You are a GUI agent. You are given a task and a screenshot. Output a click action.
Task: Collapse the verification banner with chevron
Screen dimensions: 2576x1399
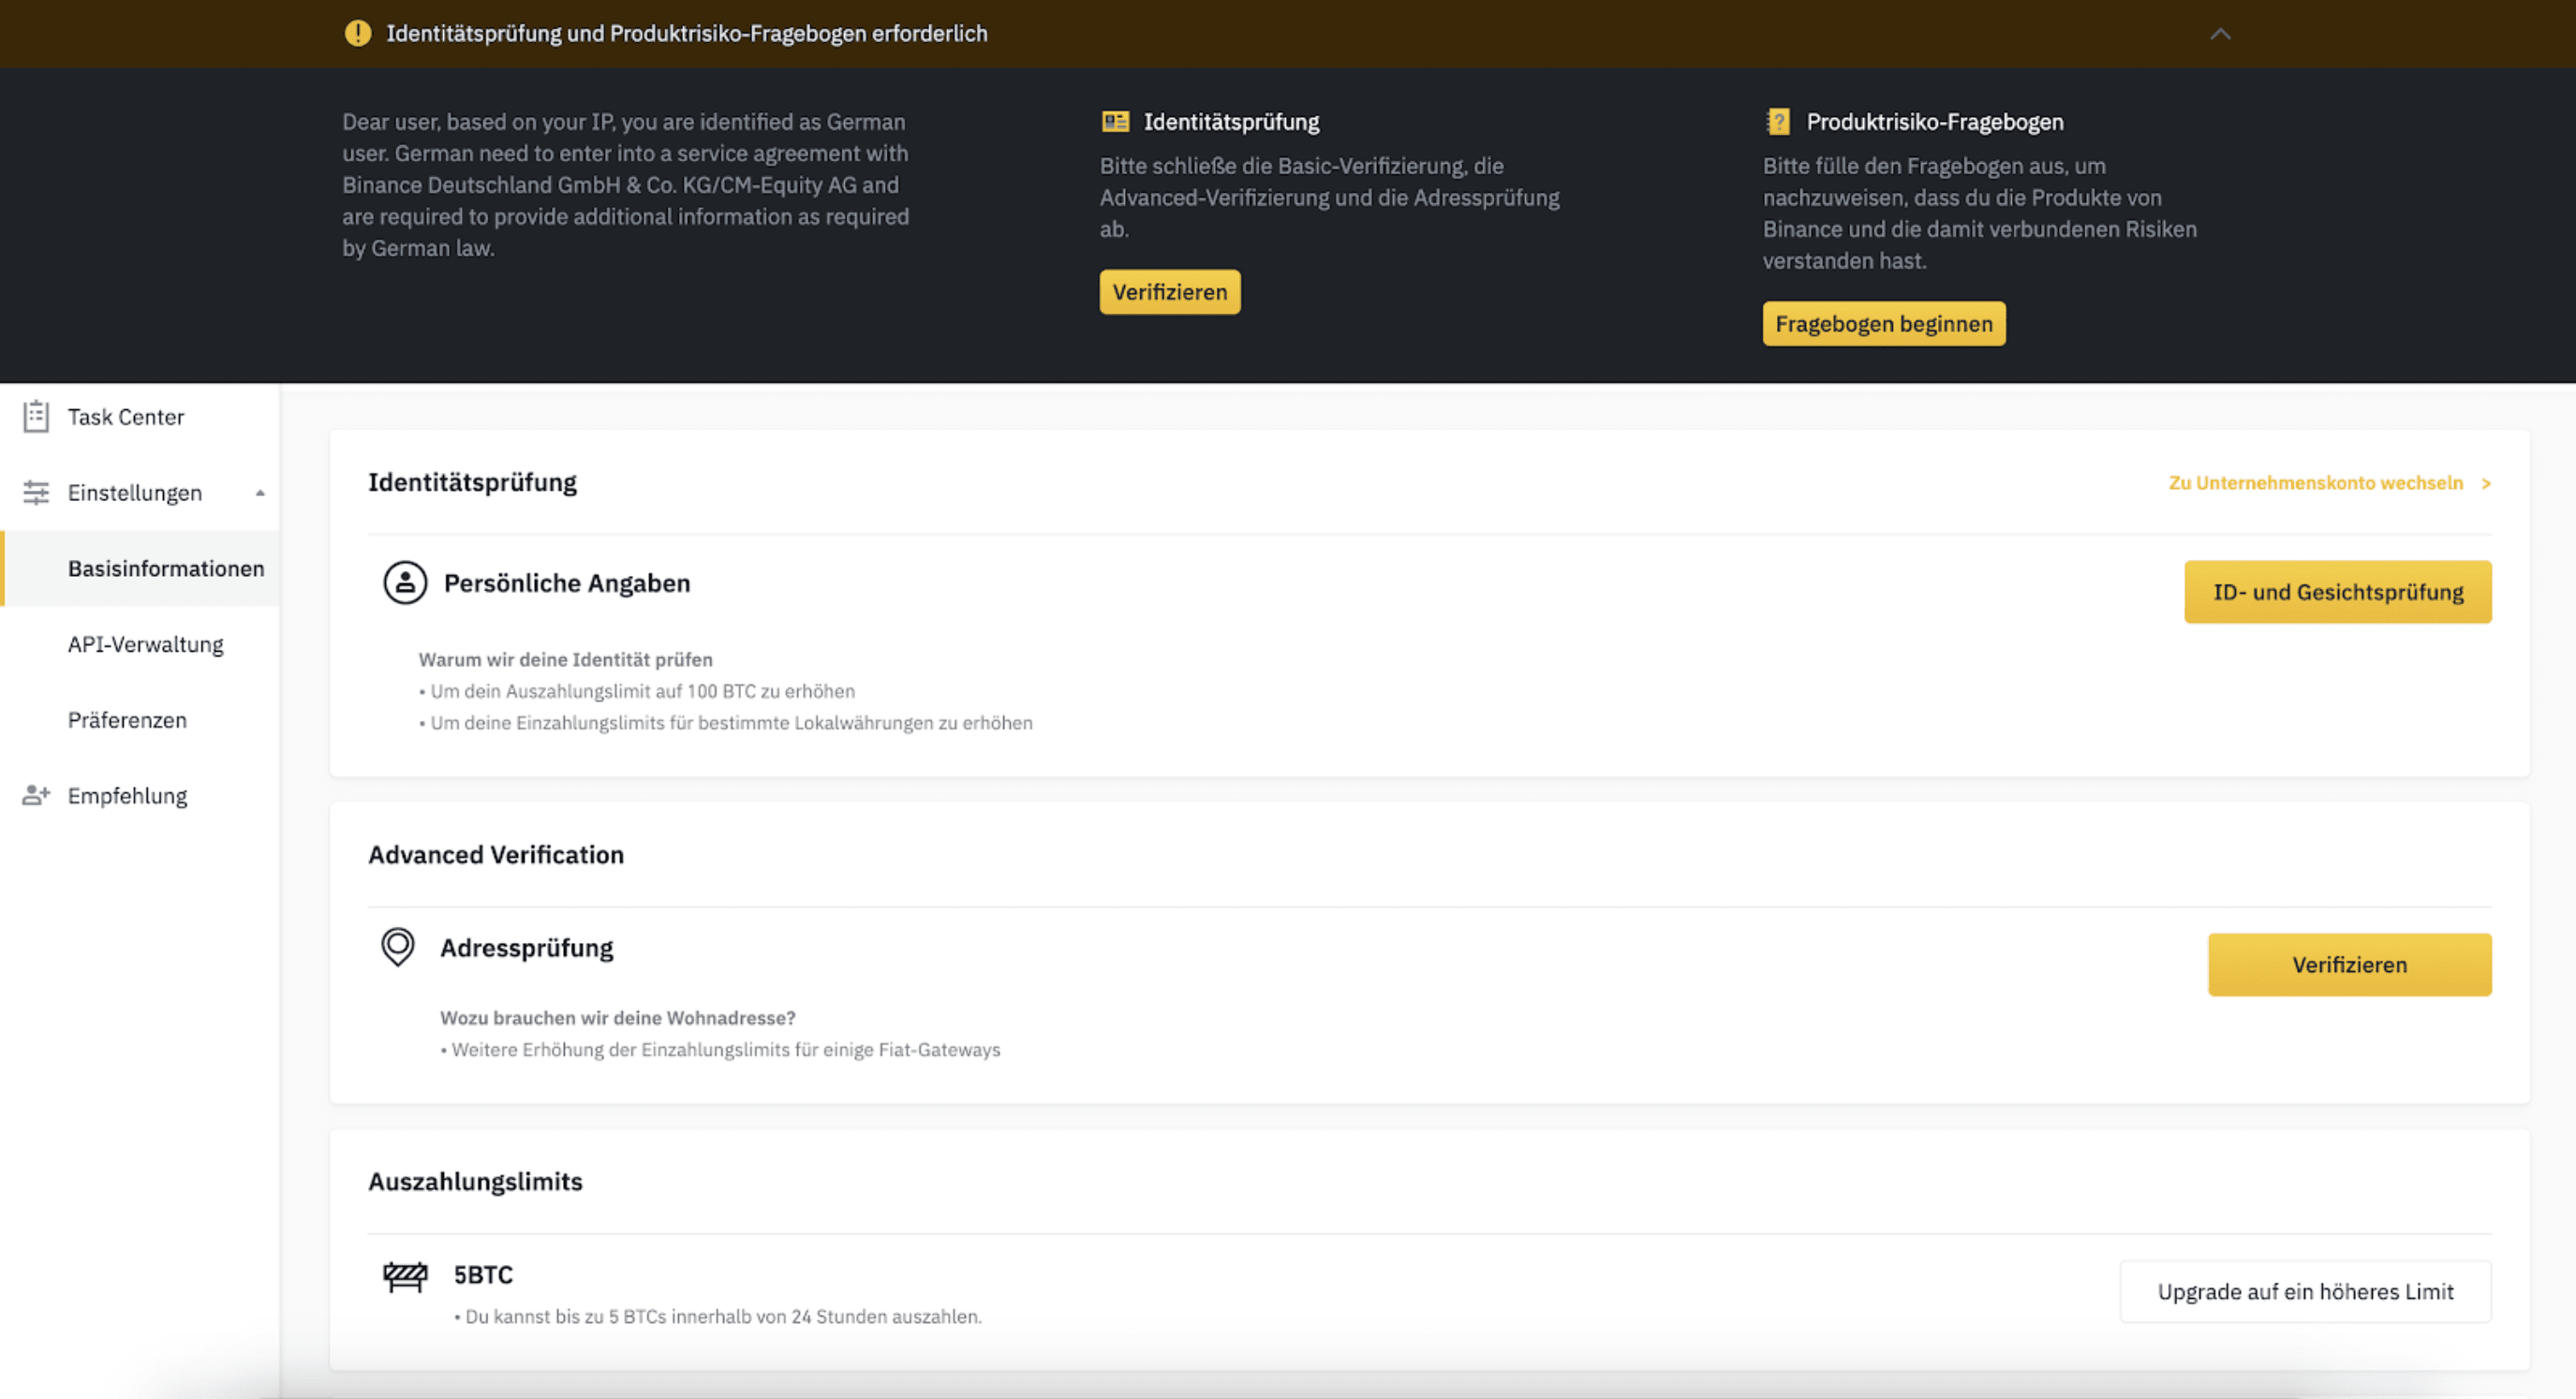tap(2220, 34)
